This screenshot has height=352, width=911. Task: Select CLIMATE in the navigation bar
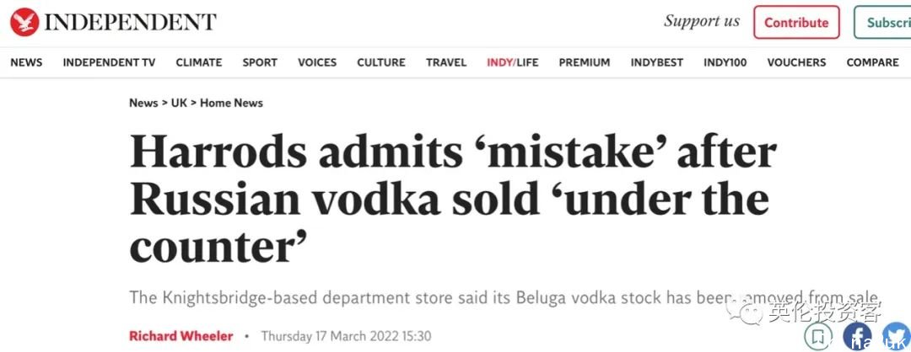point(199,62)
